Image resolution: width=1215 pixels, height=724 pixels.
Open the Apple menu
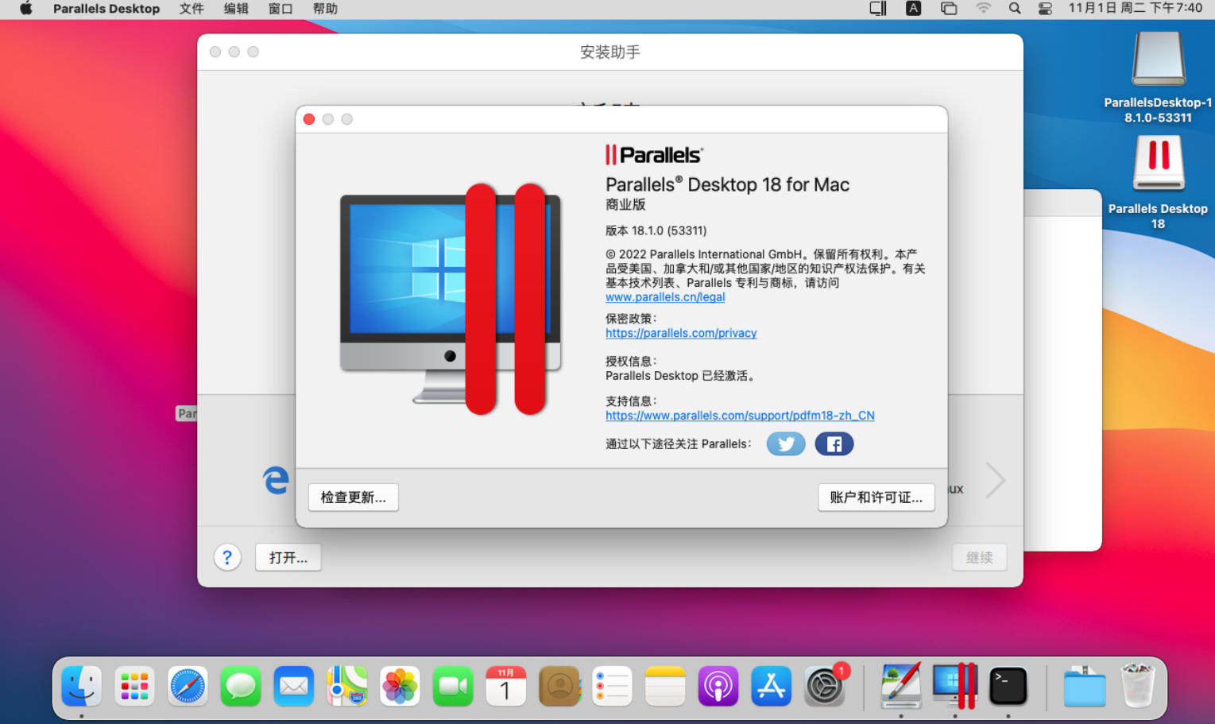[26, 9]
